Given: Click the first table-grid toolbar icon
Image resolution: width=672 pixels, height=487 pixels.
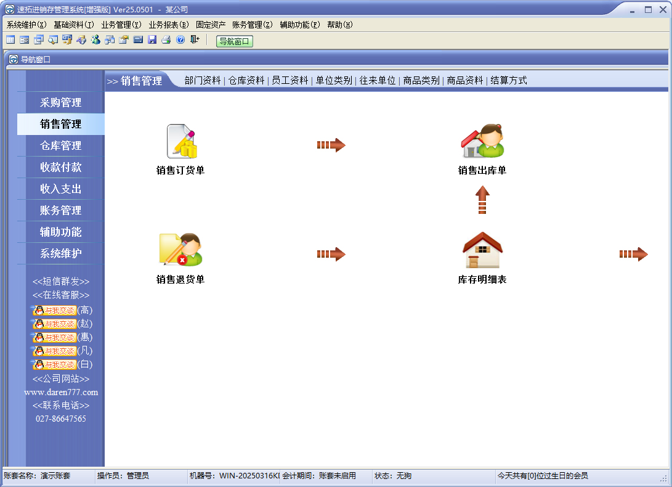Looking at the screenshot, I should pos(10,40).
